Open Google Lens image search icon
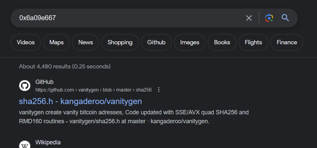Screen dimensions: 317x148 (269, 18)
